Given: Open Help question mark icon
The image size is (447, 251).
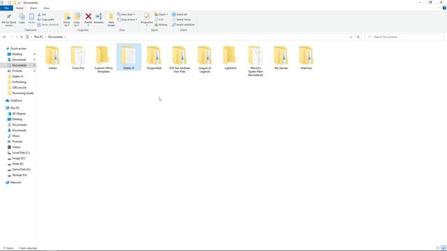Looking at the screenshot, I should [x=444, y=8].
